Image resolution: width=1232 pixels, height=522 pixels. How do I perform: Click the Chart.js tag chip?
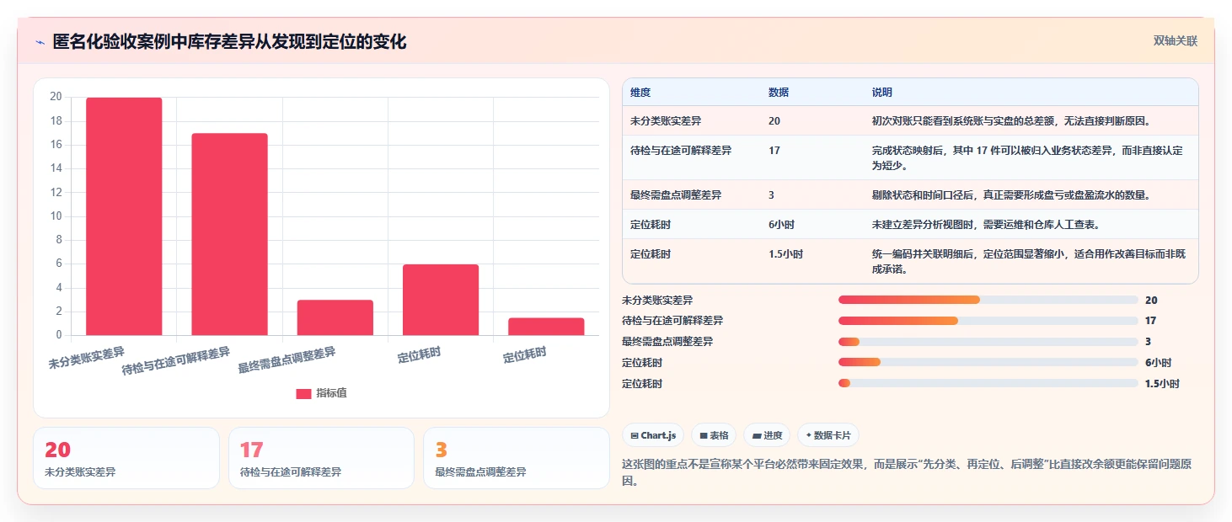(653, 435)
